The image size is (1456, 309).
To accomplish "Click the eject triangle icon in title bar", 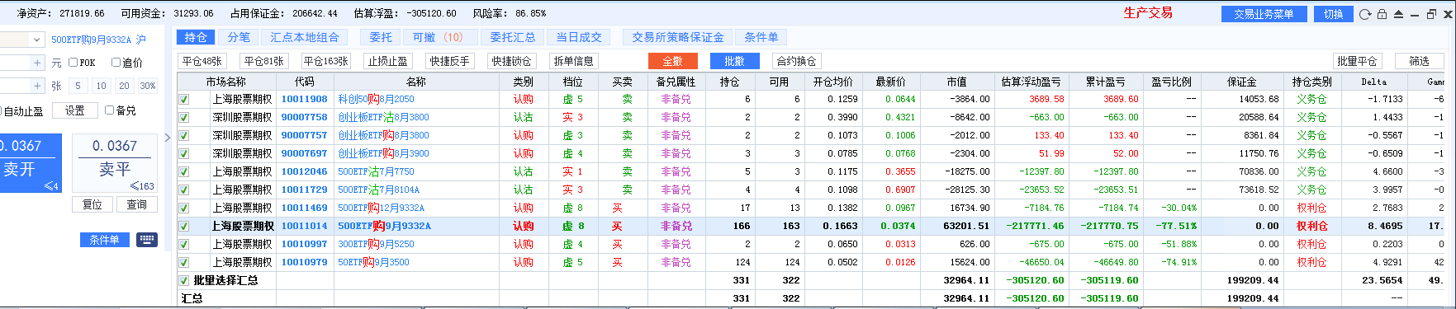I will coord(1398,14).
